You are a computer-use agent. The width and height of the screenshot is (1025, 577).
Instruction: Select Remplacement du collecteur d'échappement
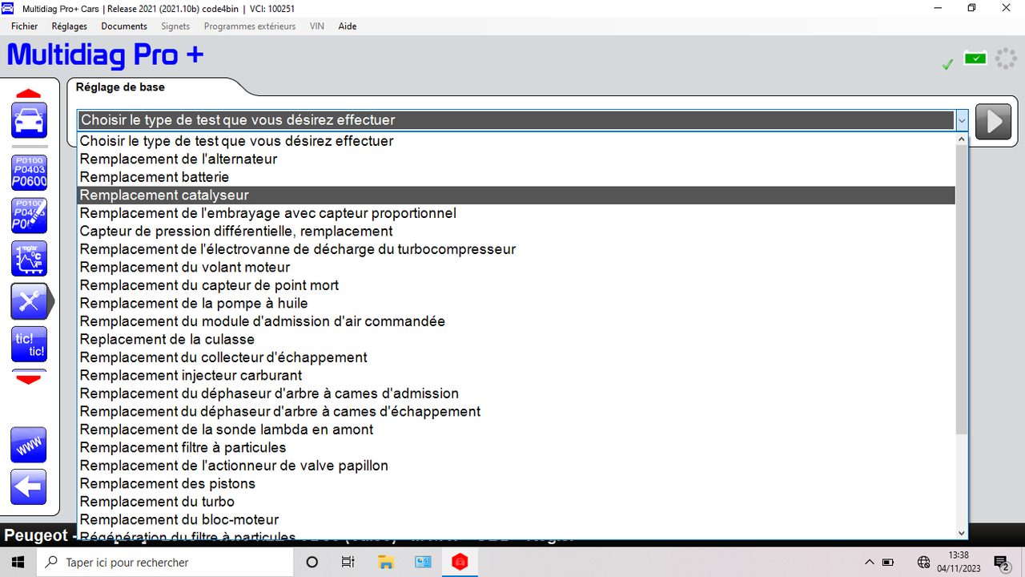[x=517, y=357]
